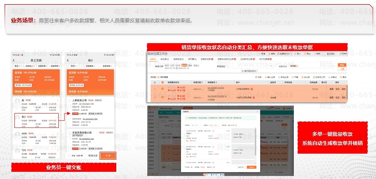Tick the header select-all checkbox
Image resolution: width=376 pixels, height=179 pixels.
[162, 82]
